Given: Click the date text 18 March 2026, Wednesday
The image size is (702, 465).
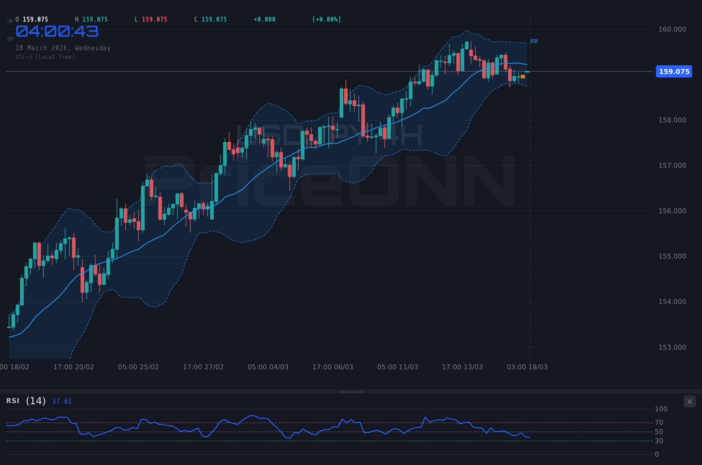Looking at the screenshot, I should [63, 48].
